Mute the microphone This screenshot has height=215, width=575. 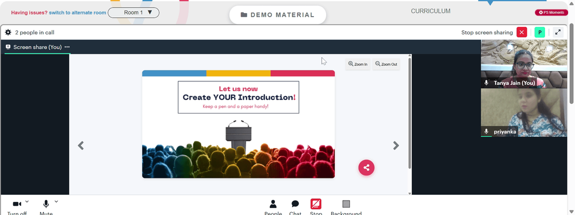tap(46, 204)
